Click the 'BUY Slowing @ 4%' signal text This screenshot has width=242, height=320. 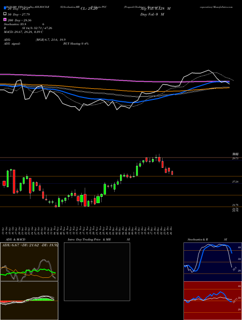pos(76,44)
